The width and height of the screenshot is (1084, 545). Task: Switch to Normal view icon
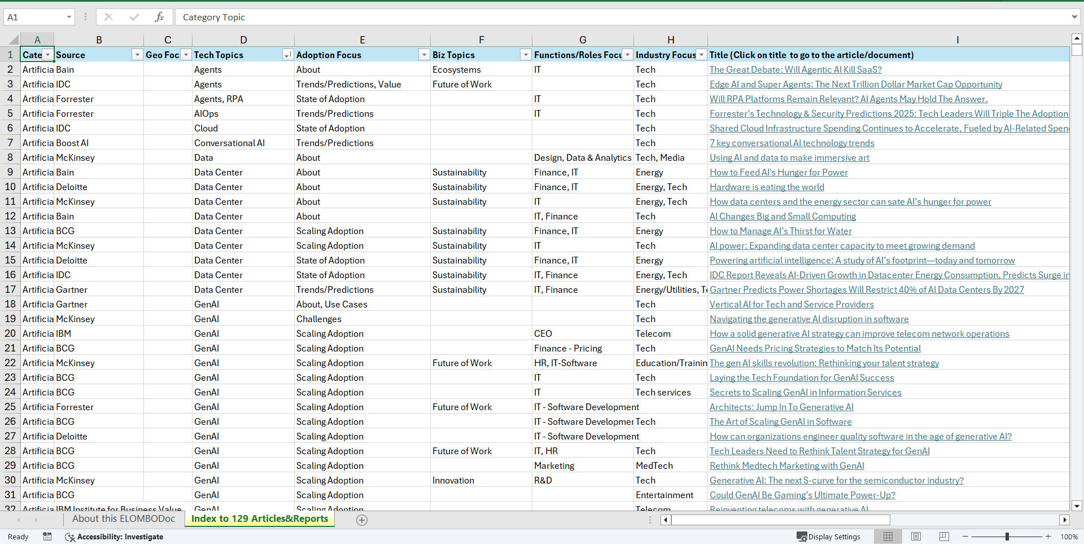click(888, 537)
